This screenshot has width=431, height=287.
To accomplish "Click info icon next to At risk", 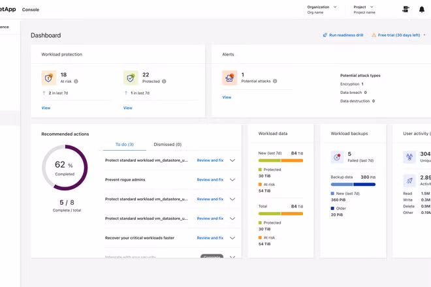I will (76, 82).
